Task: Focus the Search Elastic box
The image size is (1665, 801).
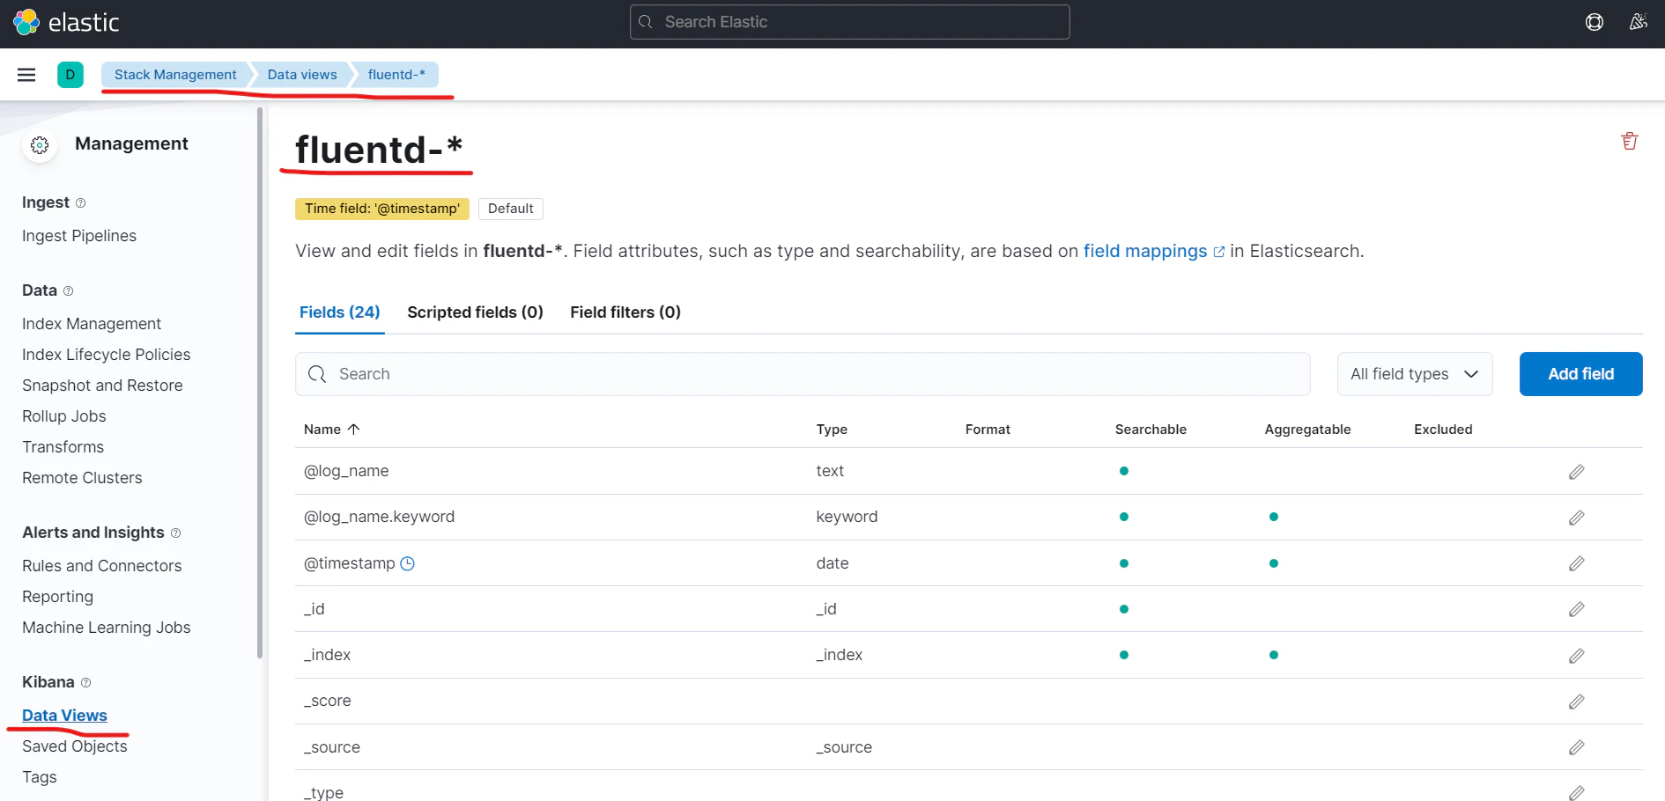Action: [x=849, y=22]
